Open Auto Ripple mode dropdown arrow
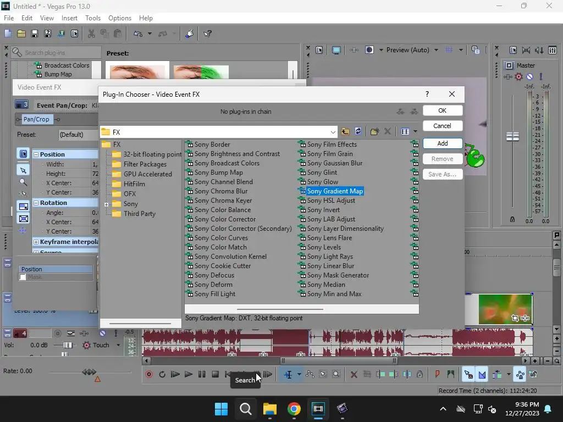The height and width of the screenshot is (422, 563). click(509, 374)
